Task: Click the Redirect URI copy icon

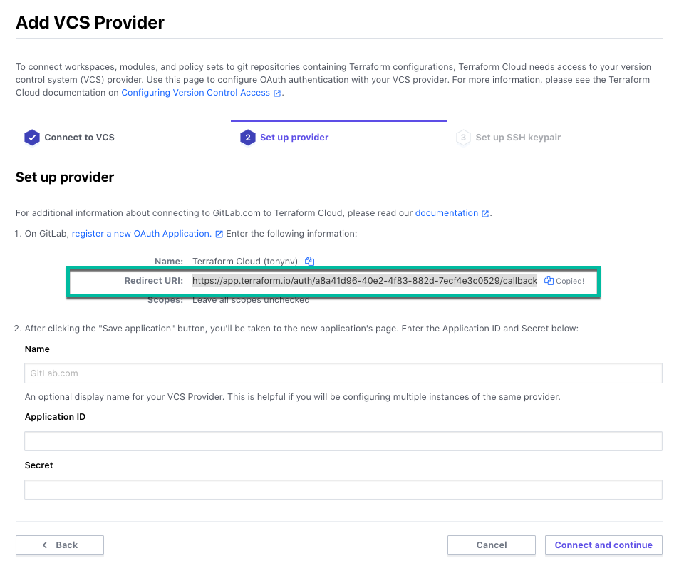Action: [549, 281]
